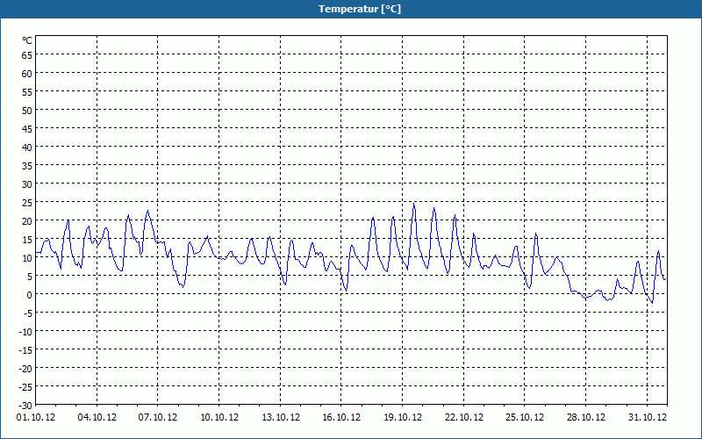The image size is (702, 439).
Task: Click the 10 value on temperature axis
Action: coord(27,258)
